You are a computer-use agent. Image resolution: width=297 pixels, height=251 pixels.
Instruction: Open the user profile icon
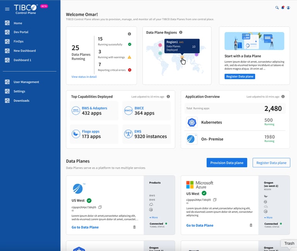(288, 8)
